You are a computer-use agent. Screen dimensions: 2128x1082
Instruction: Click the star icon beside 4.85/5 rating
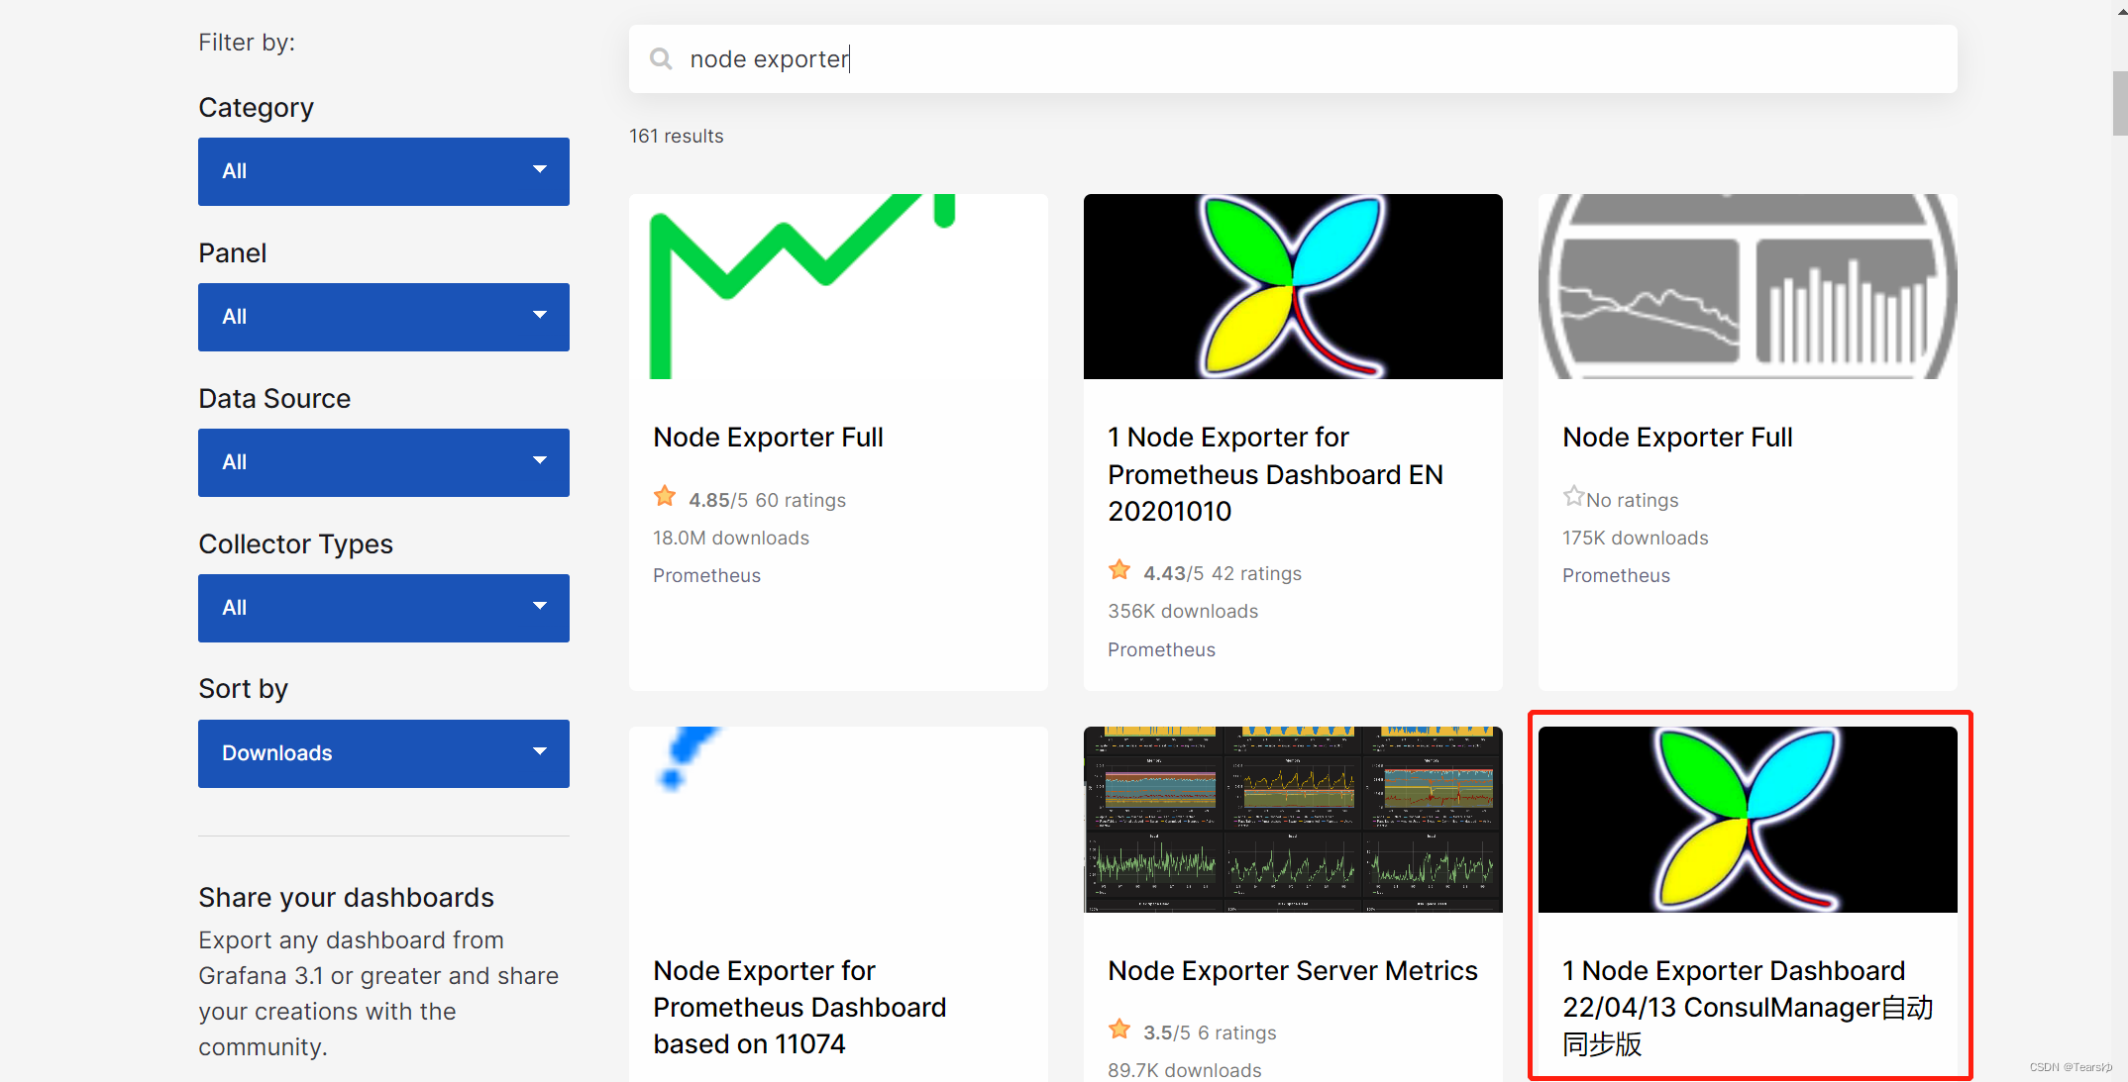tap(665, 496)
